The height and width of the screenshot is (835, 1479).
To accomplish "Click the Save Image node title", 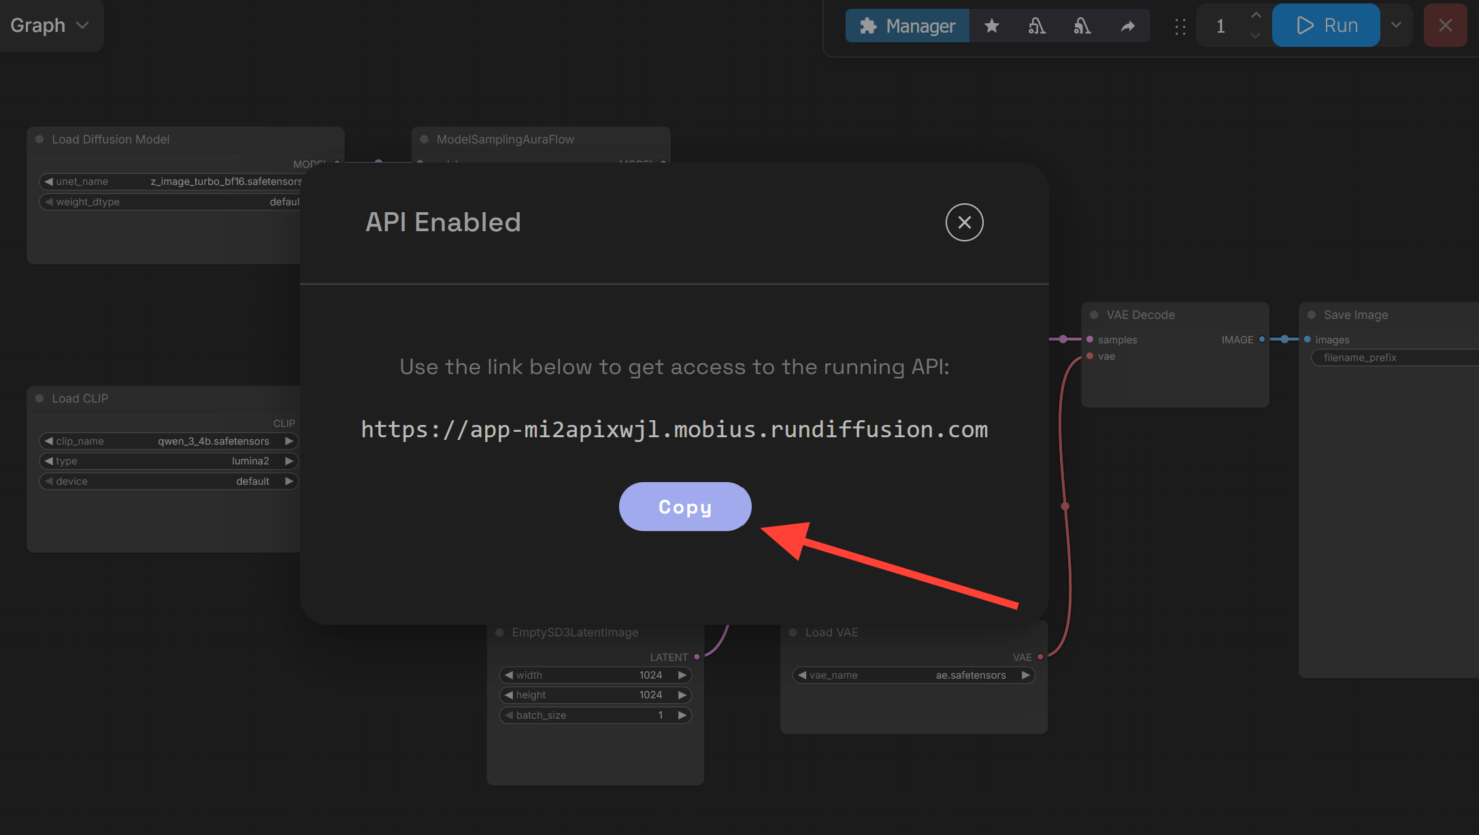I will tap(1355, 315).
